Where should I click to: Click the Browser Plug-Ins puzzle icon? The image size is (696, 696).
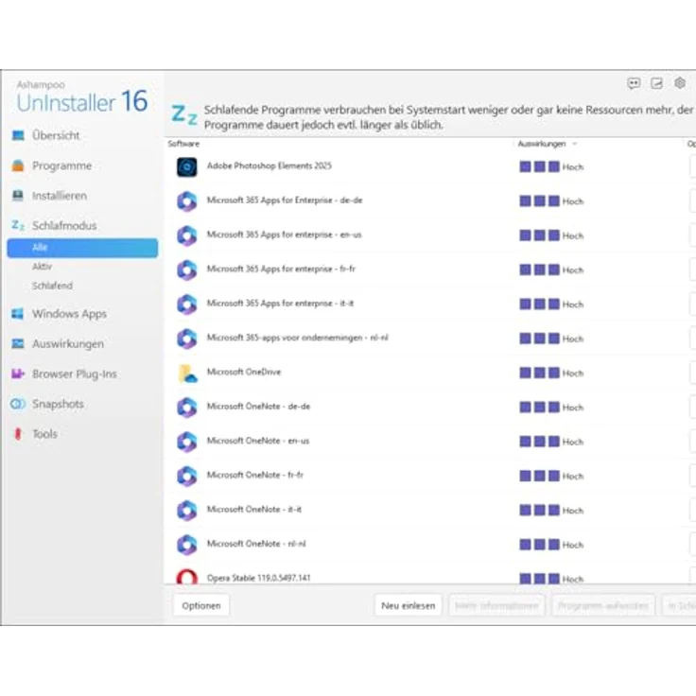click(18, 374)
